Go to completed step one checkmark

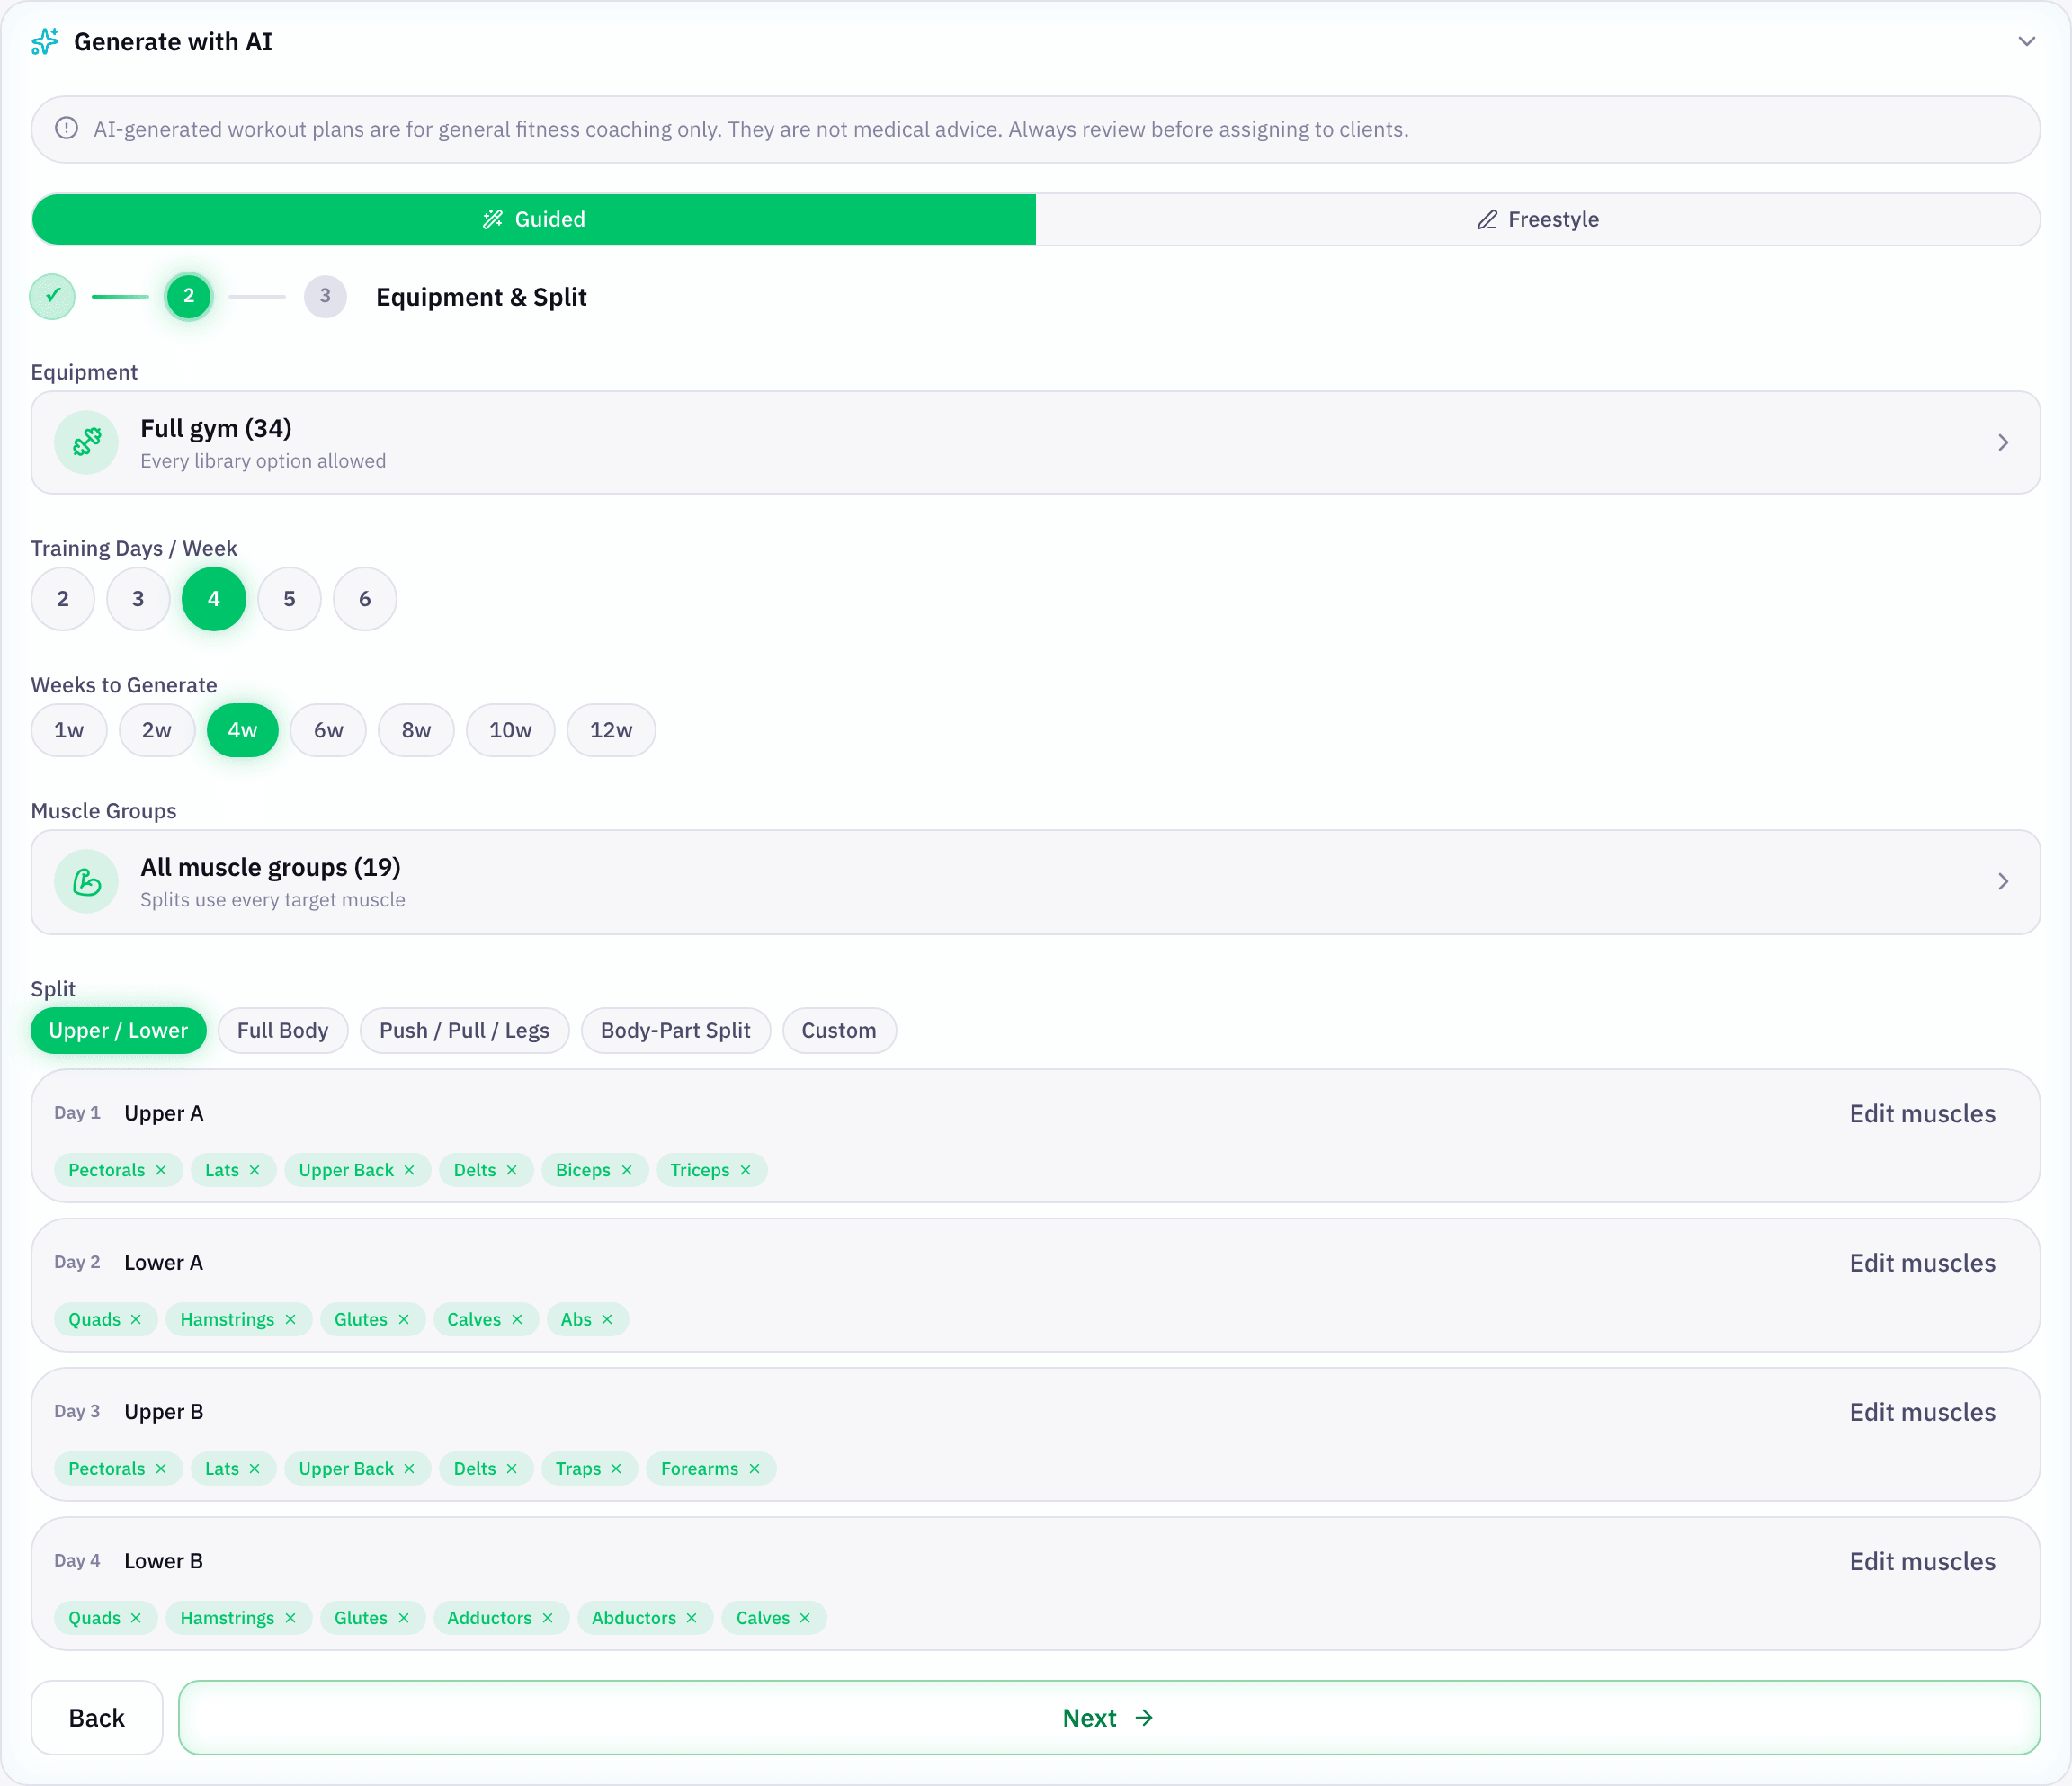click(x=53, y=296)
